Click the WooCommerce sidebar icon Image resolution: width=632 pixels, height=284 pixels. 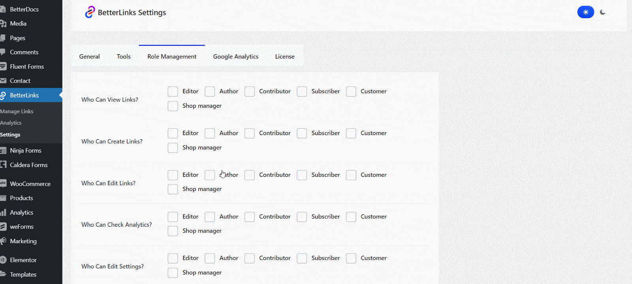pos(3,184)
